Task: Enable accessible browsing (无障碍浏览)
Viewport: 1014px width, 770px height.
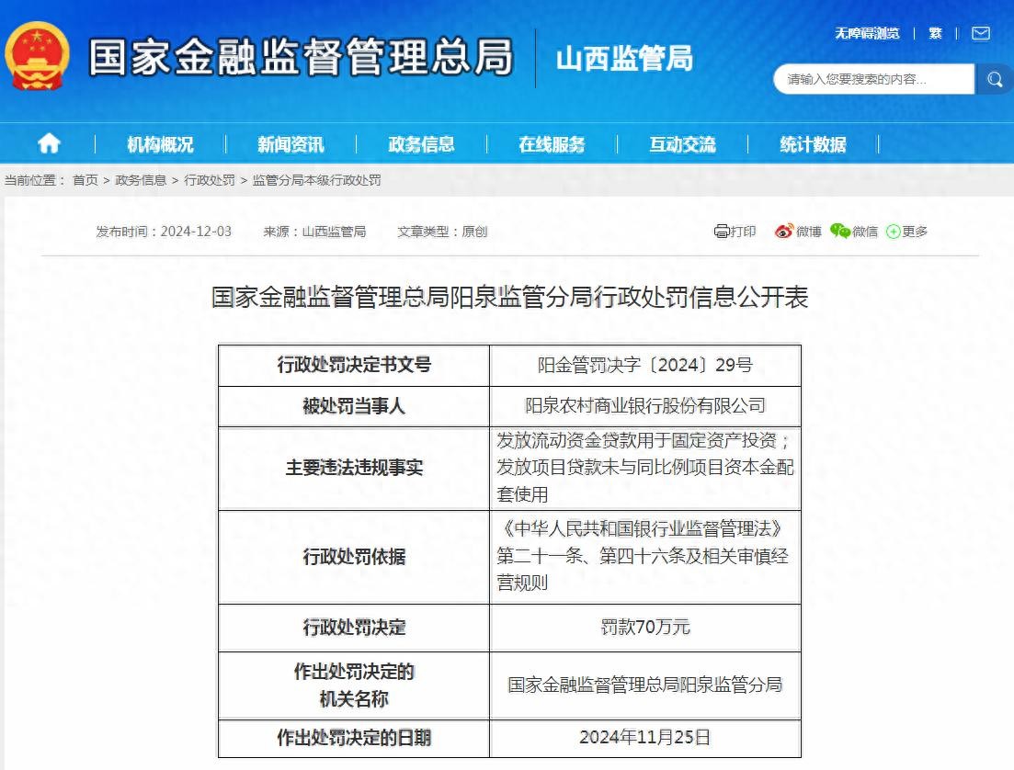Action: point(866,33)
